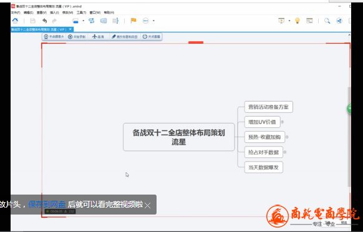Image resolution: width=363 pixels, height=232 pixels.
Task: Open the Topic icon dropdown arrow
Action: click(x=84, y=21)
